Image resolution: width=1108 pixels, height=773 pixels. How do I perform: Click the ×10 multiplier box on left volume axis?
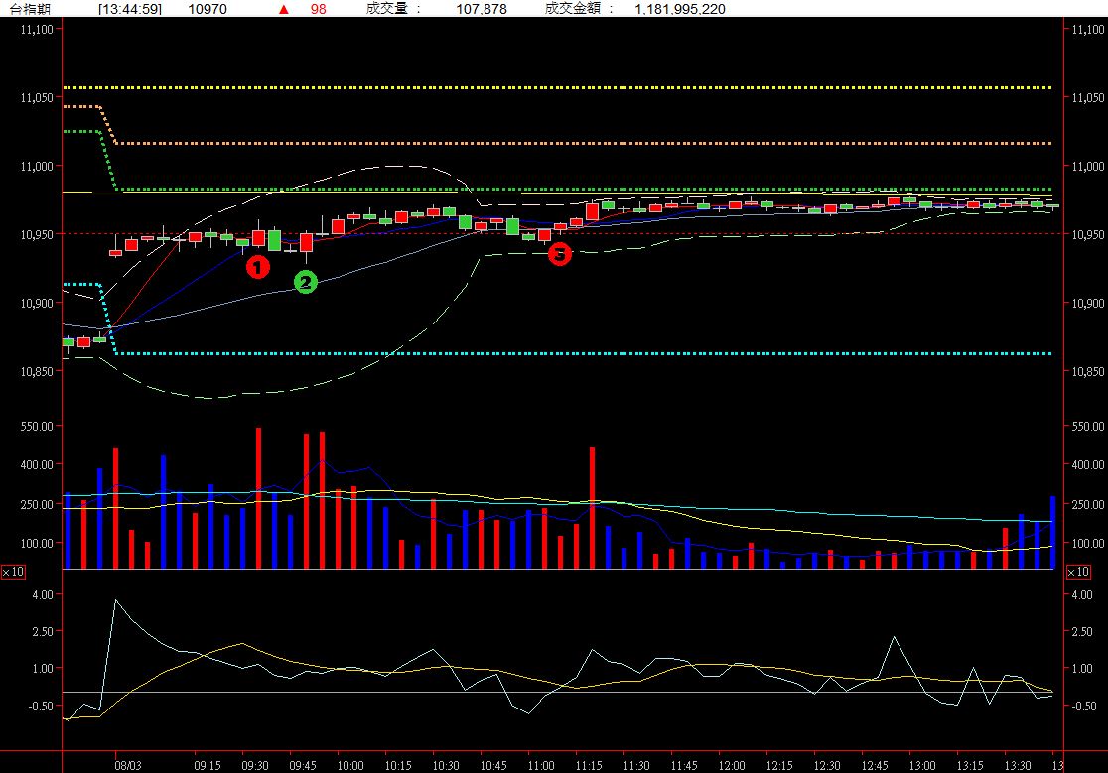tap(13, 572)
